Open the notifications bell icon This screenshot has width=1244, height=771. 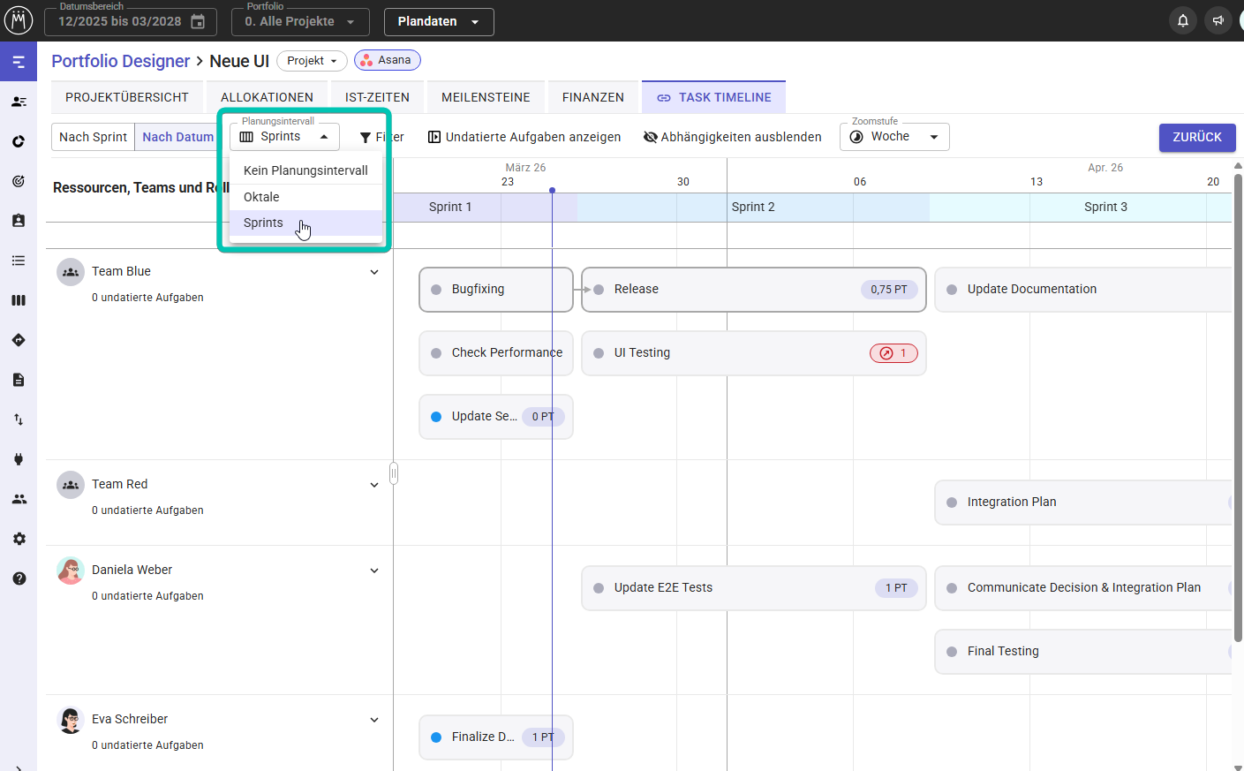(x=1182, y=19)
